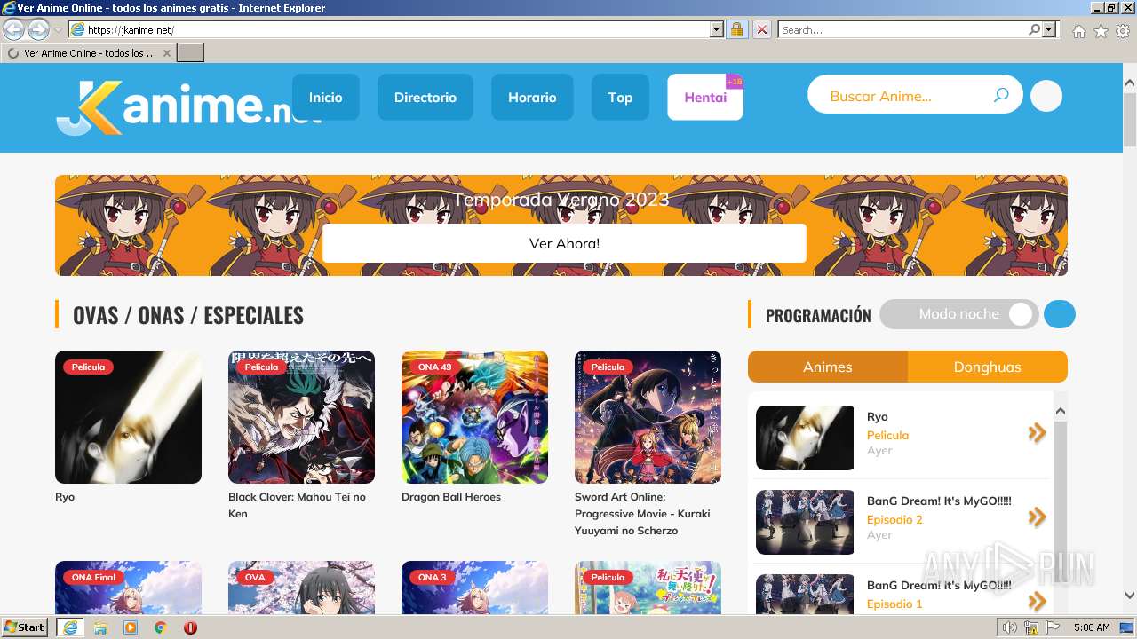Click Episodio 2 link of BanG Dream

tap(894, 519)
